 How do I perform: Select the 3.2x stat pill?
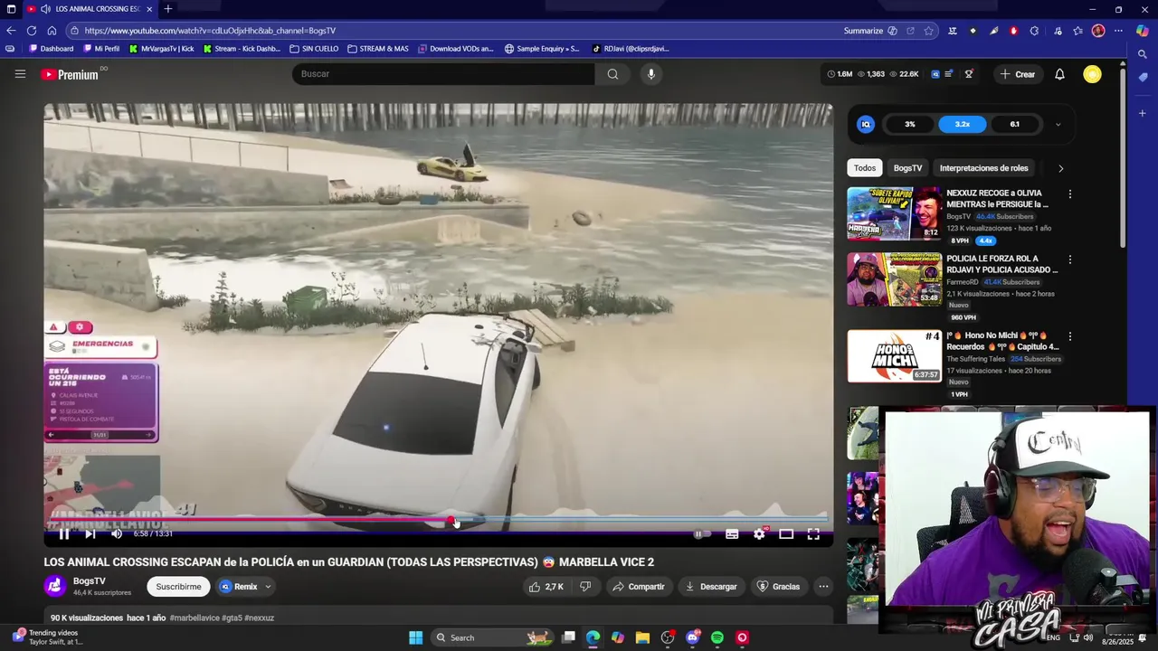962,124
